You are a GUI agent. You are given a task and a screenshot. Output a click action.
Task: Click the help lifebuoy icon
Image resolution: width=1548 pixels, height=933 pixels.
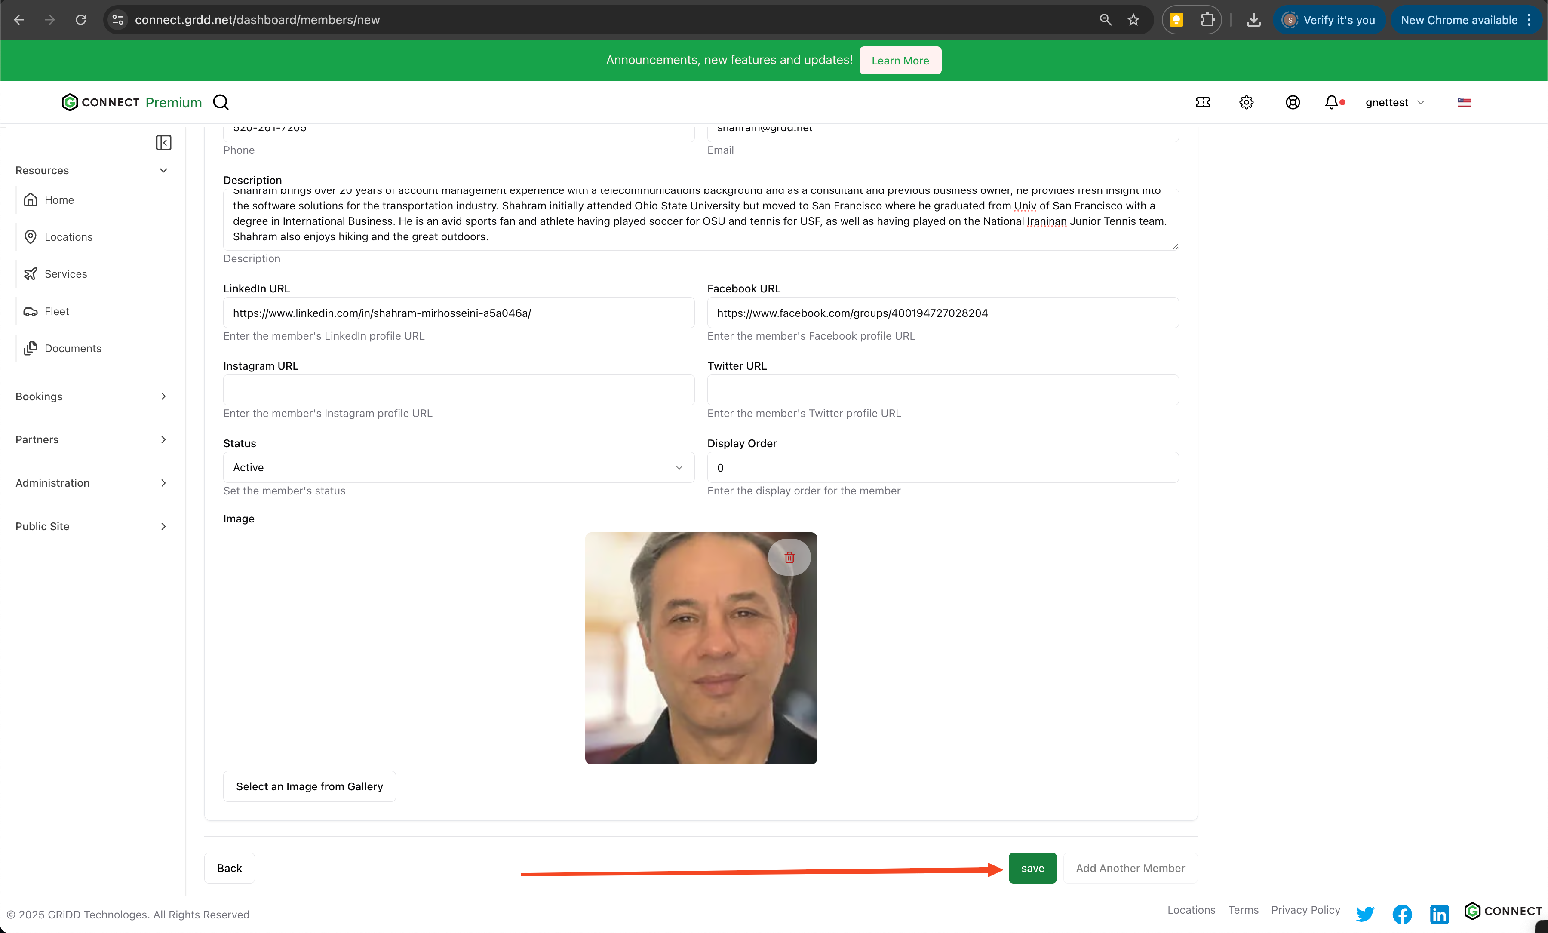[1292, 102]
